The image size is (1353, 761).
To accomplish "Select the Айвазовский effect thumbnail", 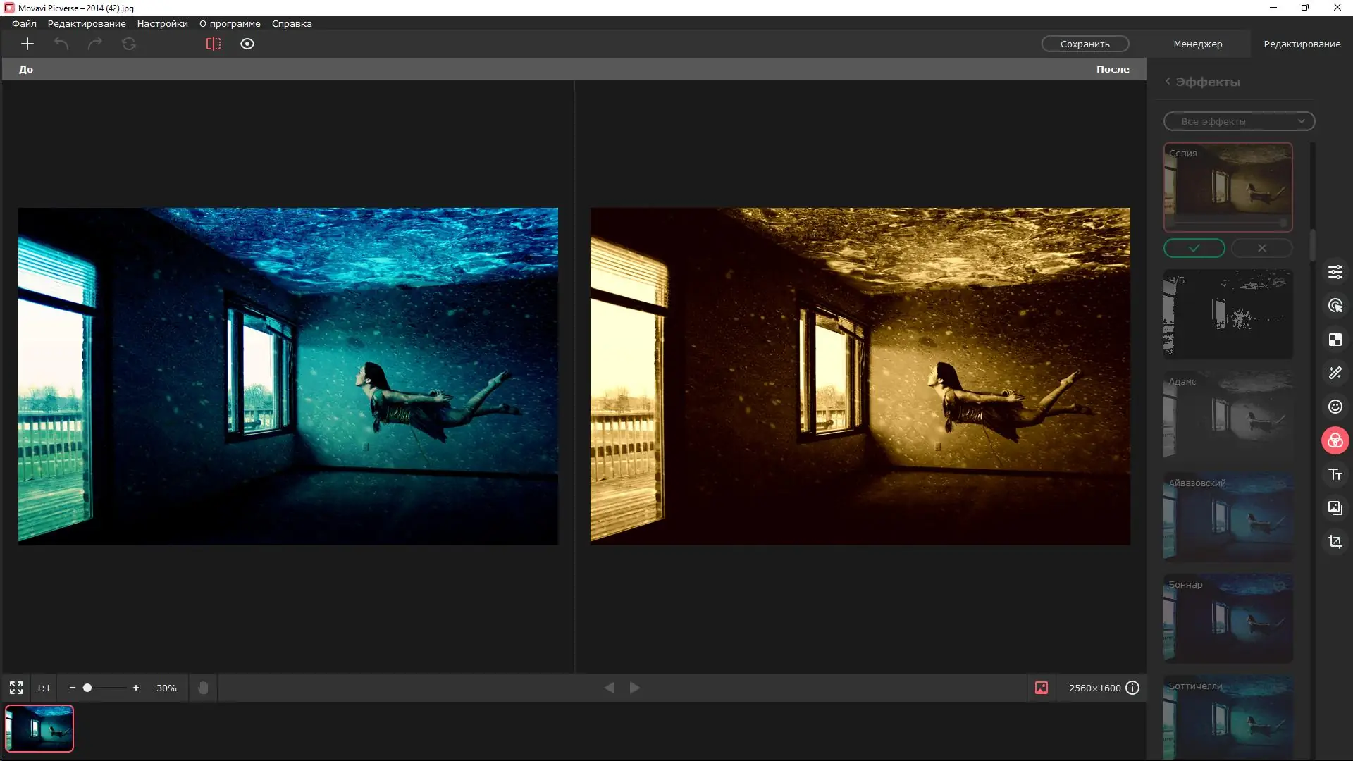I will pyautogui.click(x=1228, y=516).
